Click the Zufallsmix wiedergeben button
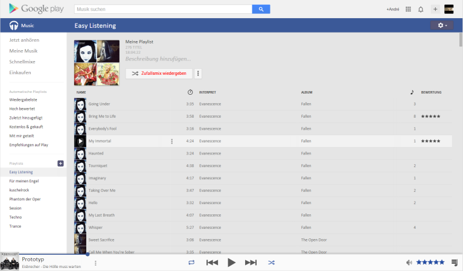Viewport: 463px width, 271px height. click(x=159, y=74)
